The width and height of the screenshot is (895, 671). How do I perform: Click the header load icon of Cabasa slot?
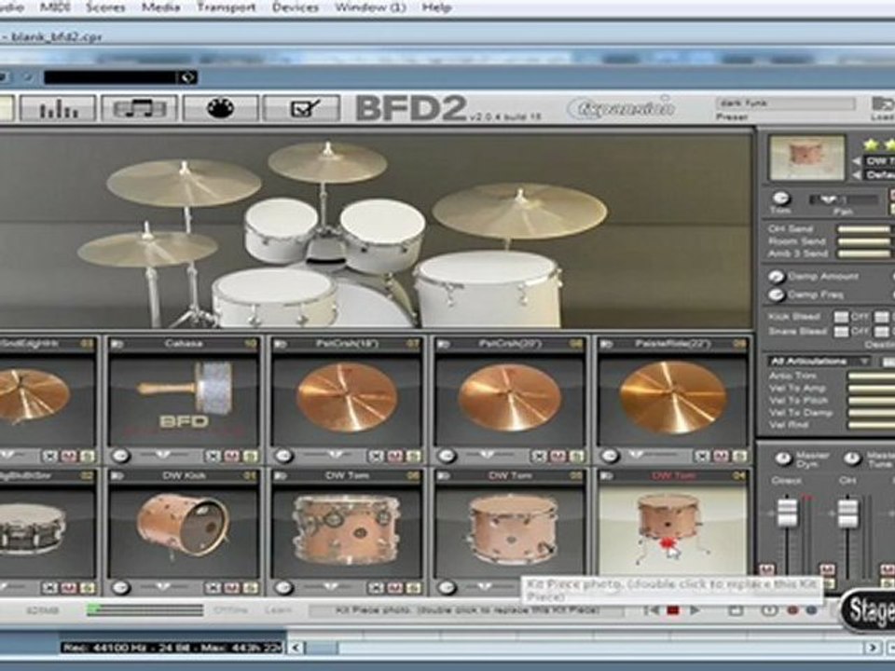[x=117, y=344]
